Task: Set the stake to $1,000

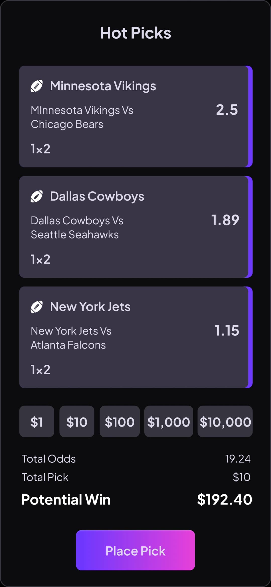Action: 169,421
